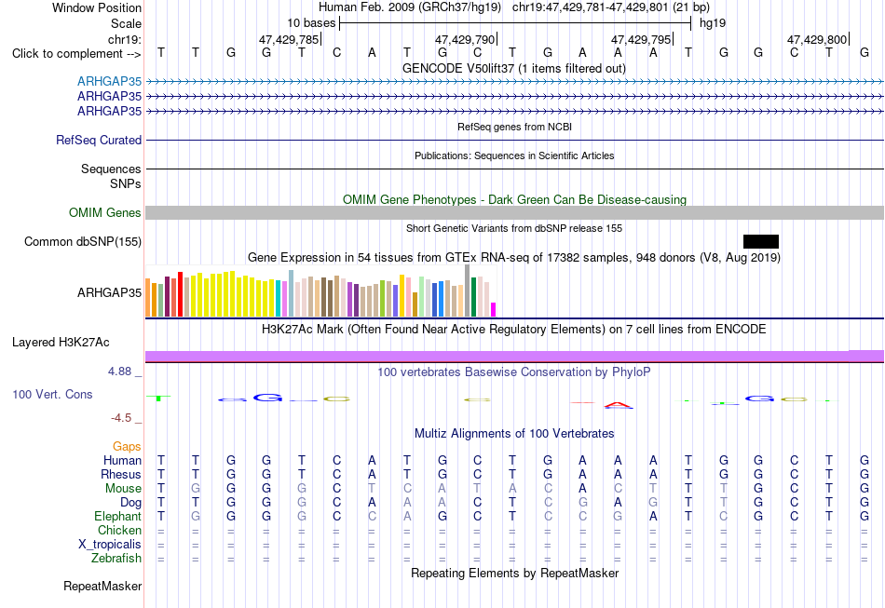Select the Rhesus alignment row label
Viewport: 885px width, 608px height.
tap(121, 474)
